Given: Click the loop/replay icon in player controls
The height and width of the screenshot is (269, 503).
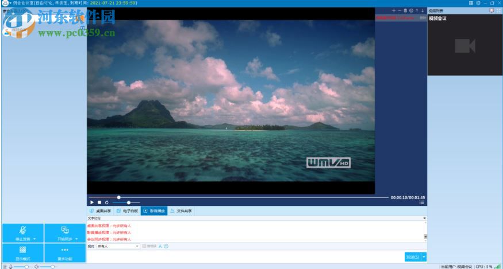Looking at the screenshot, I should click(x=107, y=202).
